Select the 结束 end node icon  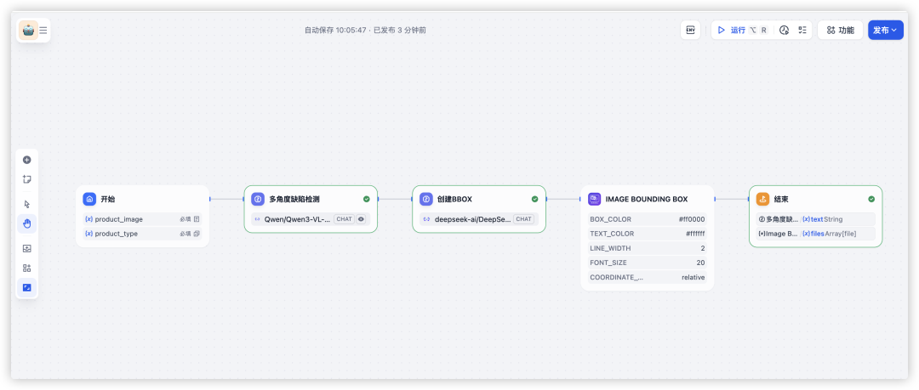tap(762, 199)
